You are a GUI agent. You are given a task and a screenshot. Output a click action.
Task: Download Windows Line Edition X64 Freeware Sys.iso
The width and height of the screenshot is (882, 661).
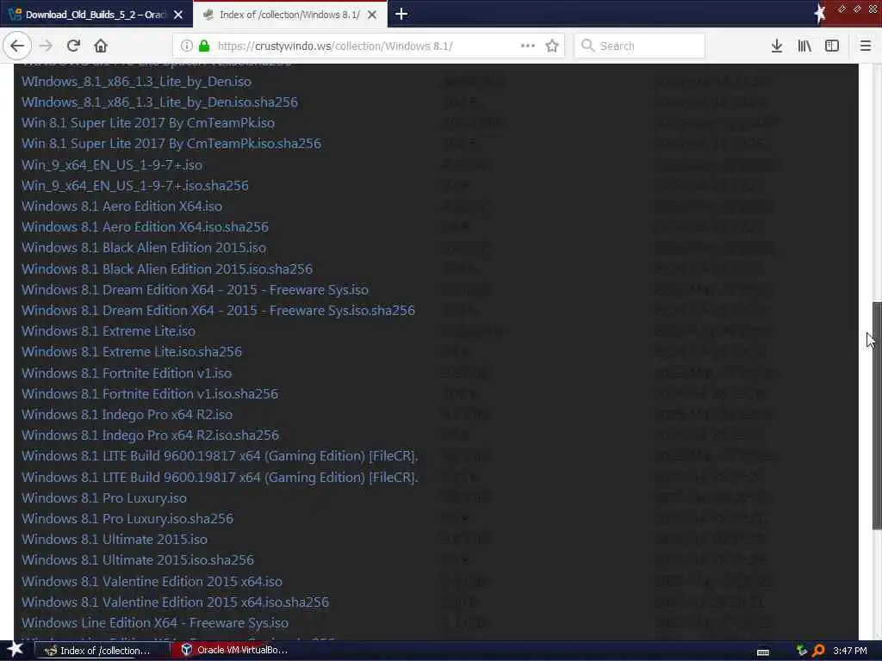point(155,624)
